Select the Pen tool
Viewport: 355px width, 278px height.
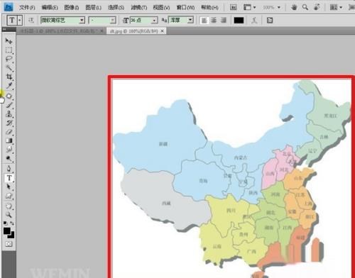coord(9,169)
